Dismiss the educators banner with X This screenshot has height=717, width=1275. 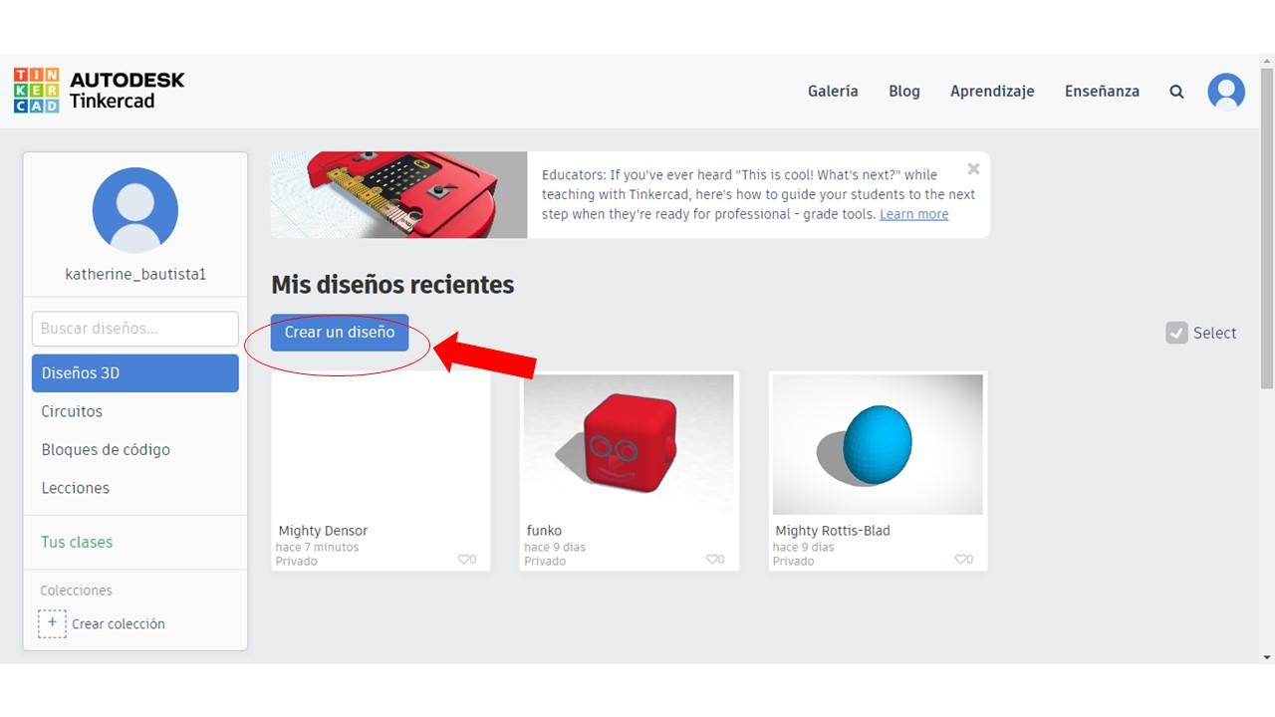[973, 169]
